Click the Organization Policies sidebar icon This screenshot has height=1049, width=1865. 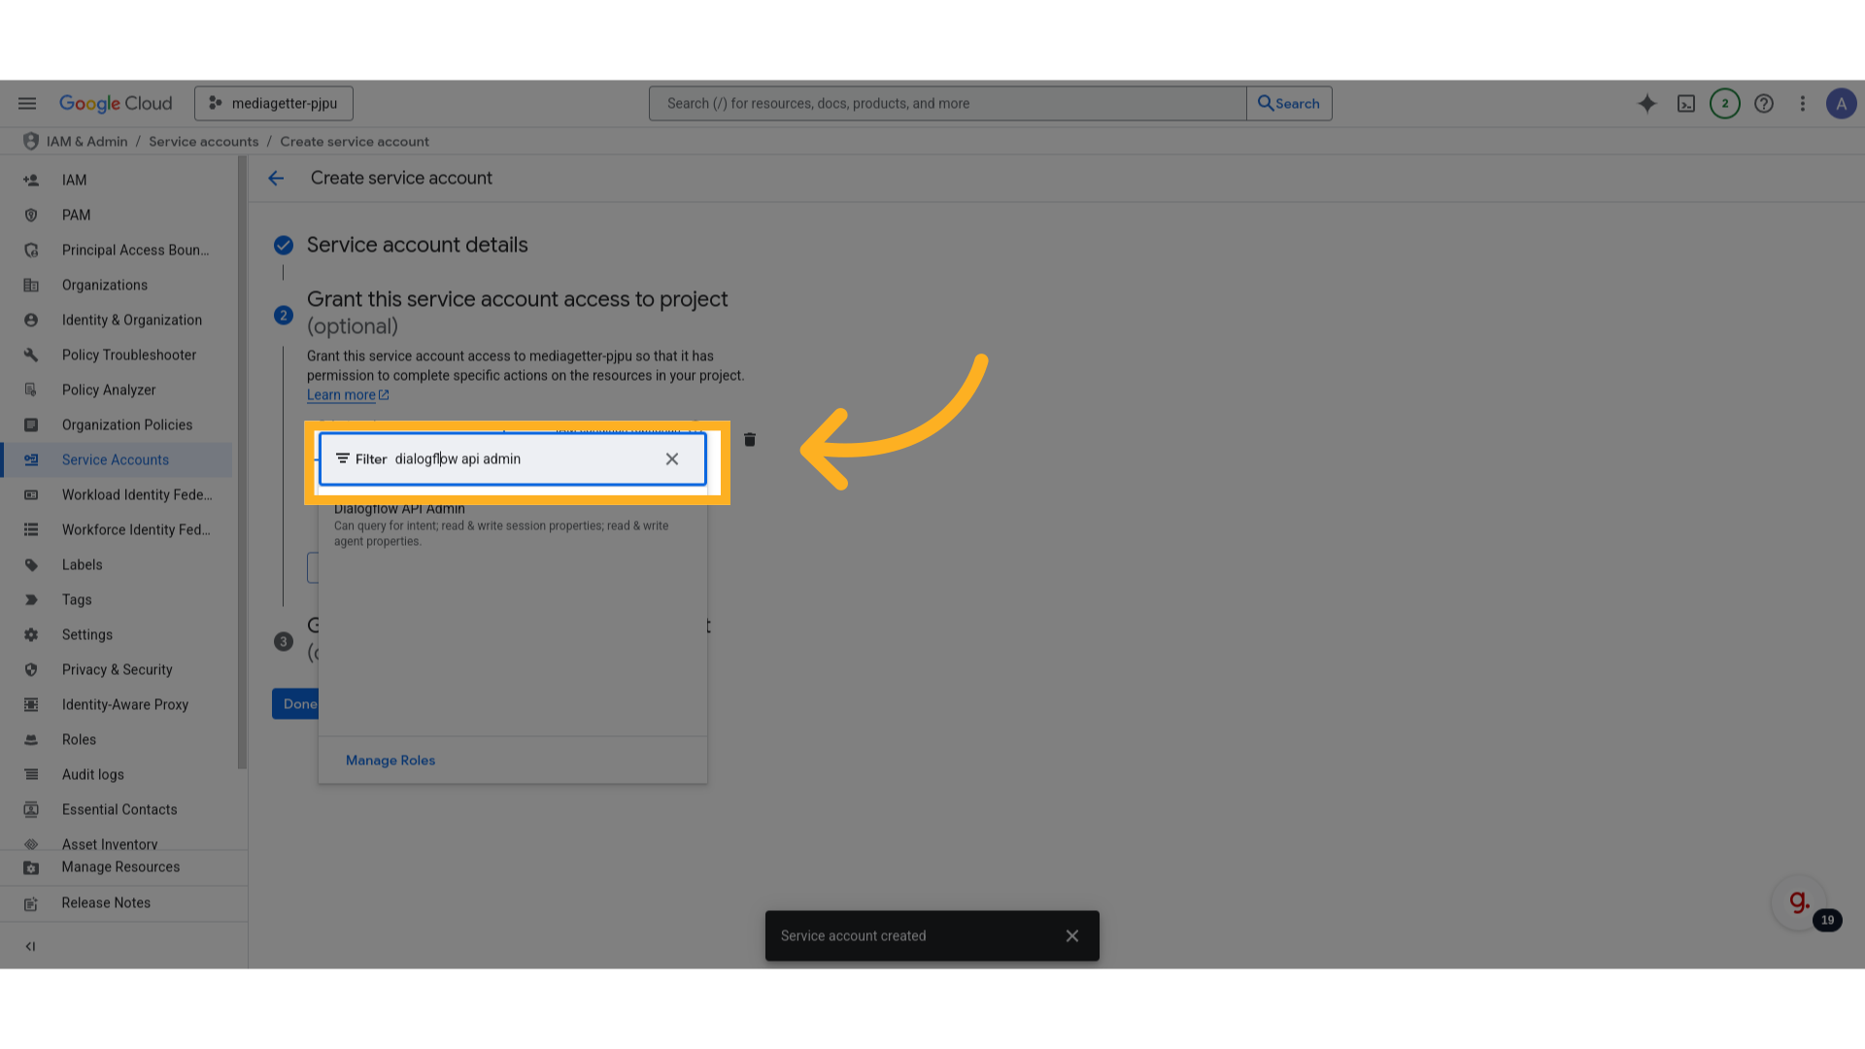(31, 424)
